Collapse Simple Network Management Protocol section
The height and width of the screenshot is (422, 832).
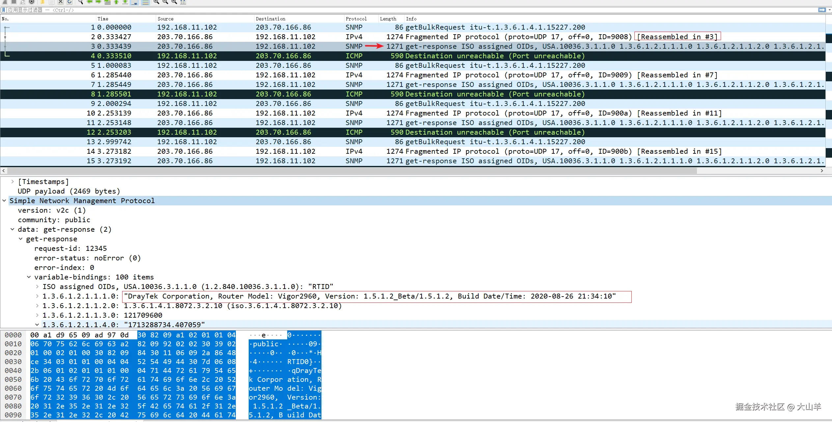(x=4, y=201)
